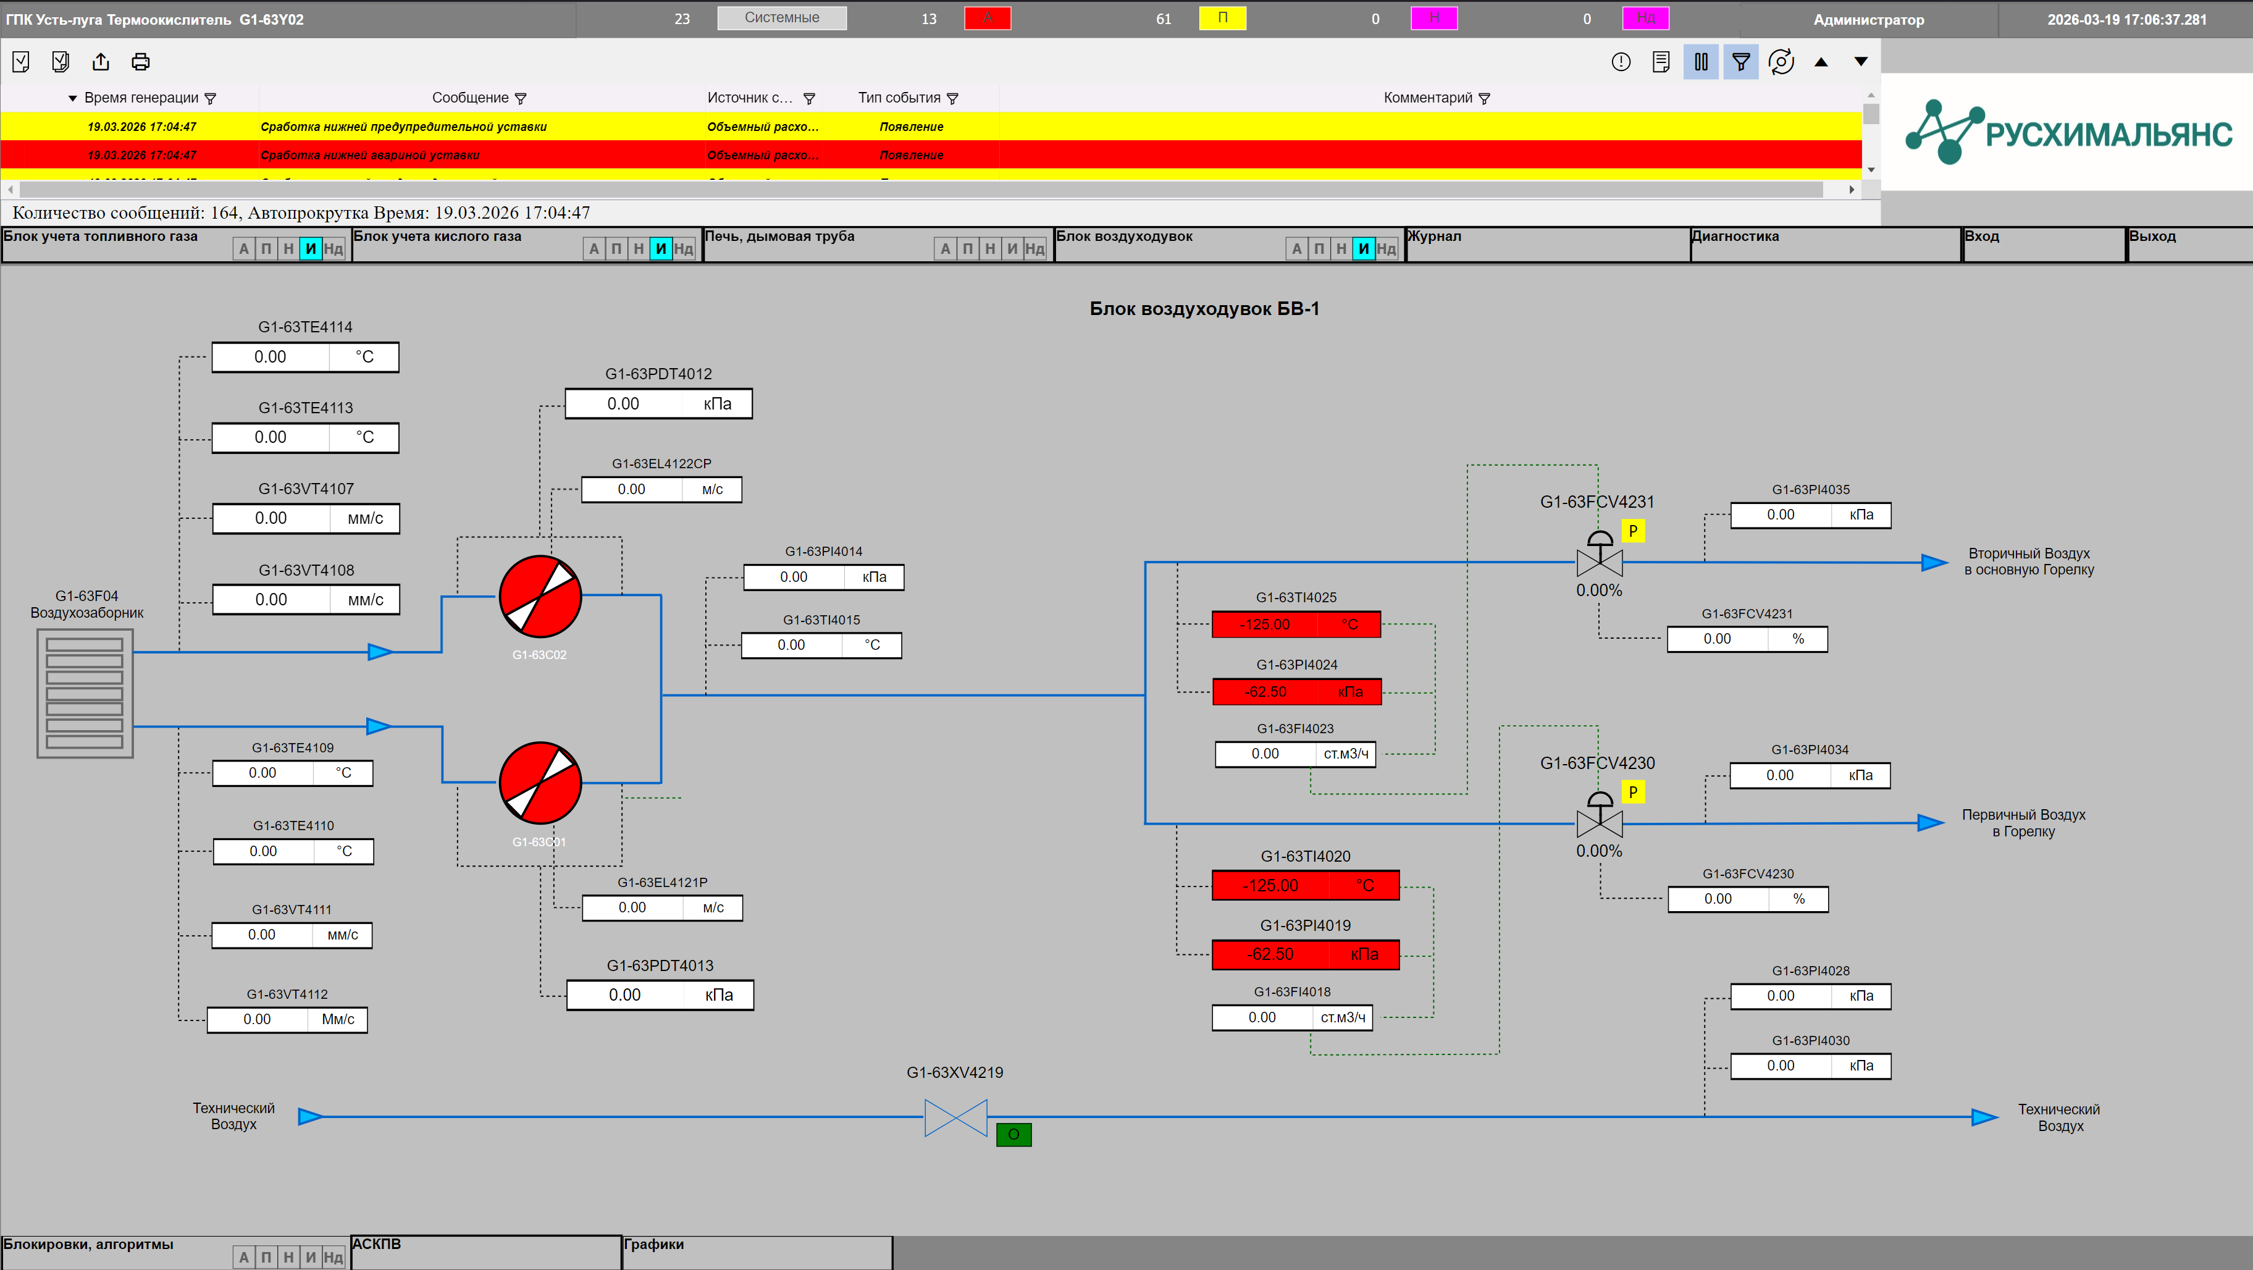Click the magenta Н counter swatch
This screenshot has width=2253, height=1270.
pyautogui.click(x=1434, y=17)
